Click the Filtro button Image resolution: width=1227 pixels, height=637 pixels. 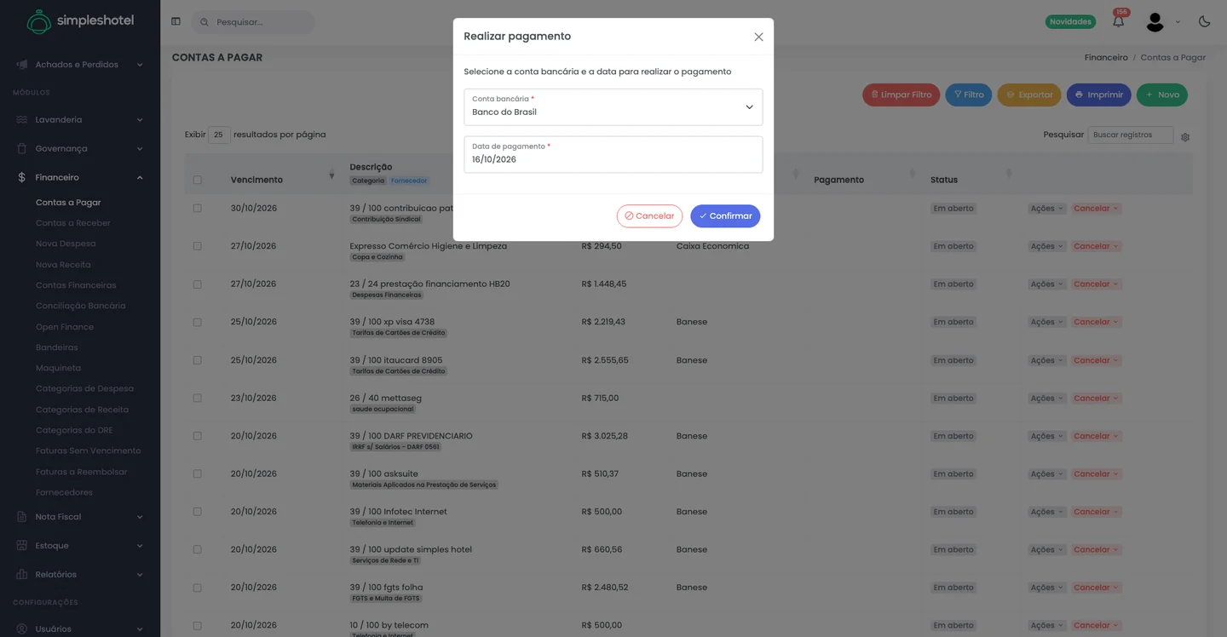coord(968,95)
